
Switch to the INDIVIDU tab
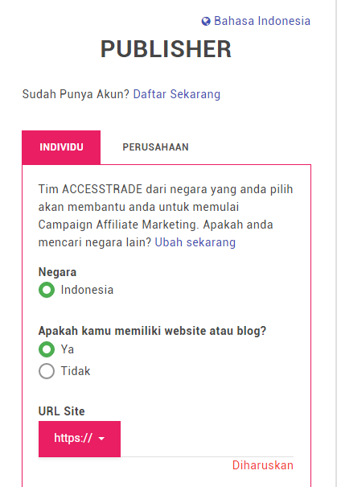61,147
